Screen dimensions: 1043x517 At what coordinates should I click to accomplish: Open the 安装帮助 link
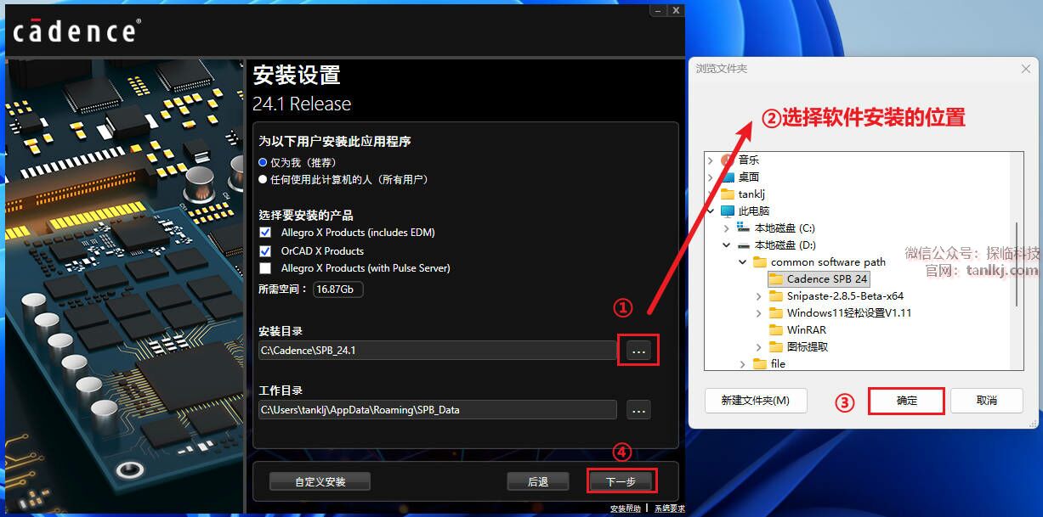click(626, 509)
